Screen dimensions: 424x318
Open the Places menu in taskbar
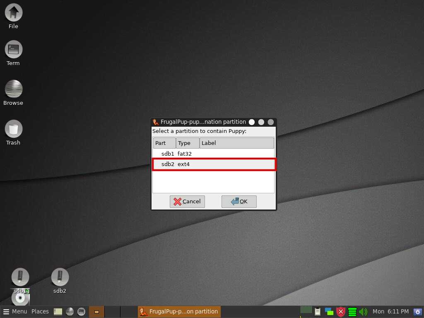[x=40, y=311]
